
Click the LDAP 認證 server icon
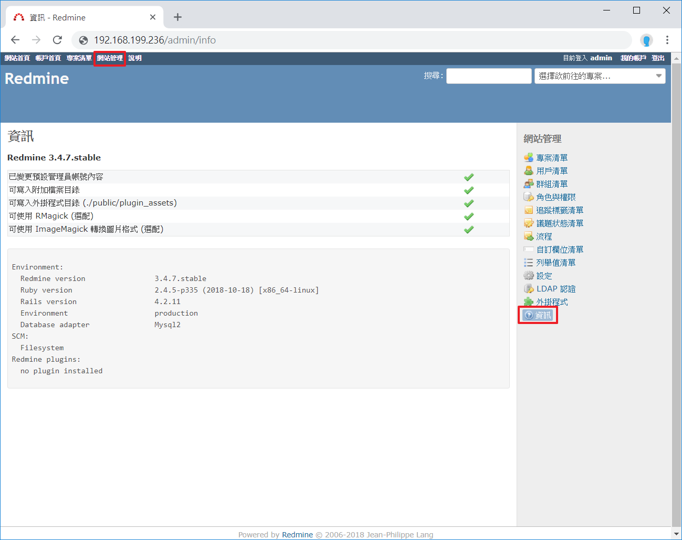[529, 288]
